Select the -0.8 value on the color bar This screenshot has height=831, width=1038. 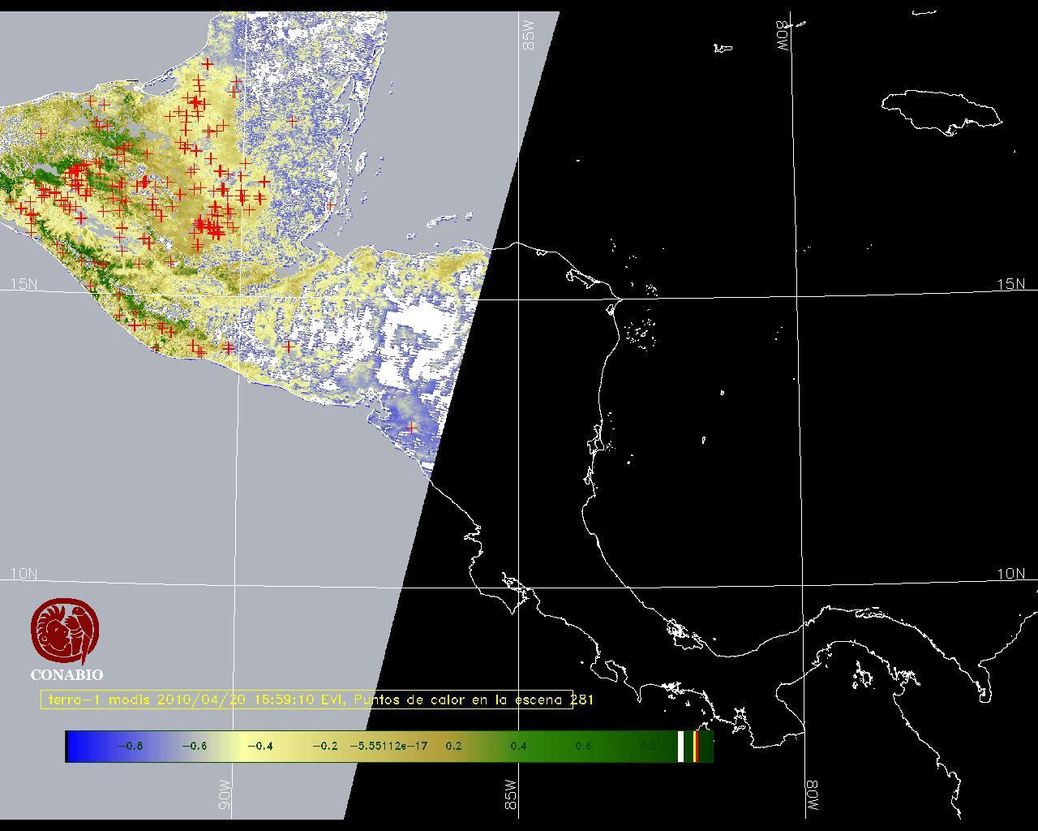coord(130,746)
